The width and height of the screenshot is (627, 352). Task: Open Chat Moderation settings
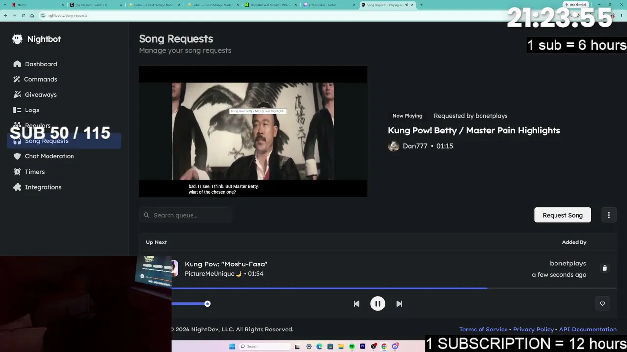tap(49, 156)
